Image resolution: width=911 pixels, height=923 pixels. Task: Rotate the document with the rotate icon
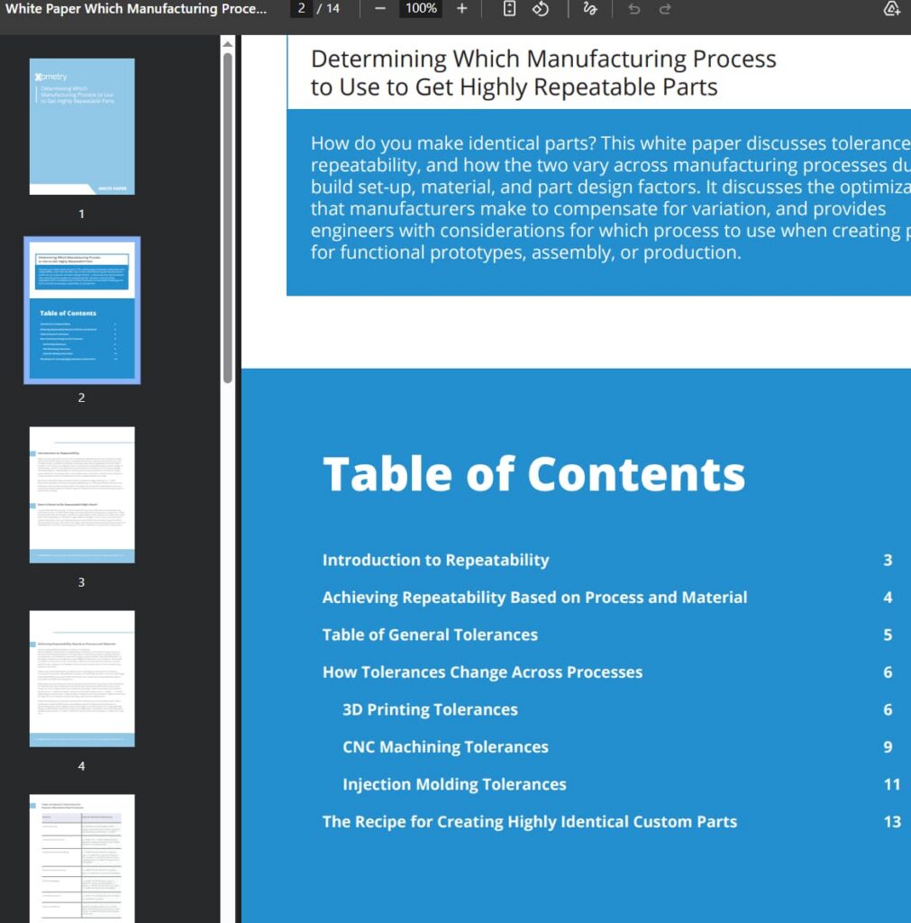click(x=541, y=9)
